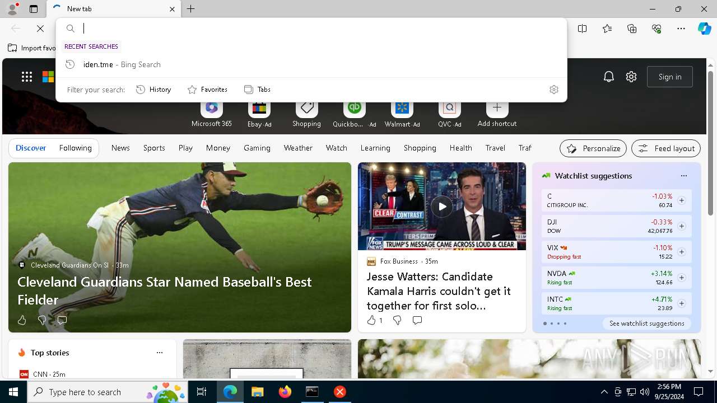The image size is (717, 403).
Task: Add Citigroup to watchlist
Action: coord(681,200)
